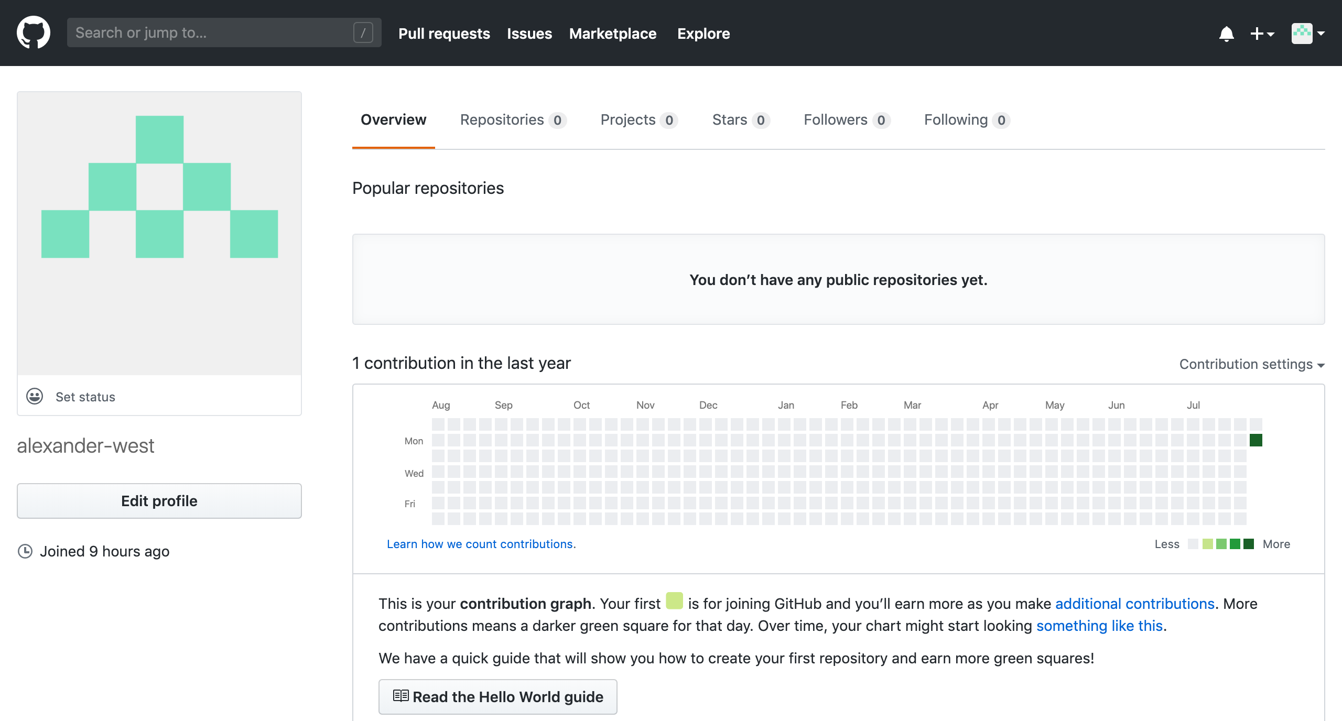Go to Issues in the navigation bar

tap(529, 33)
